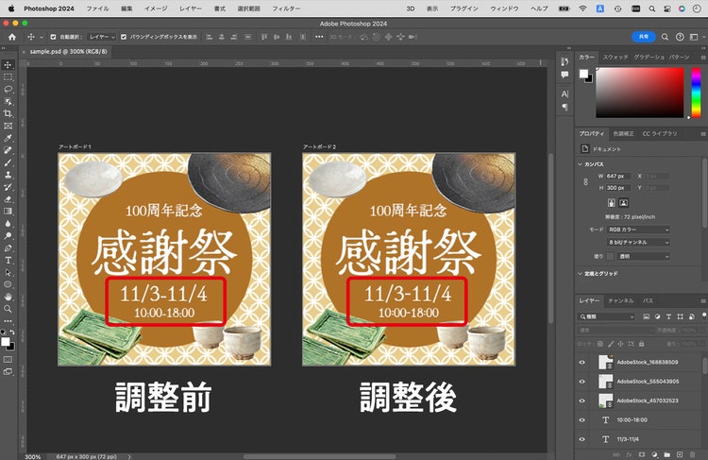
Task: Toggle the layer filter on/off switch
Action: [x=704, y=315]
